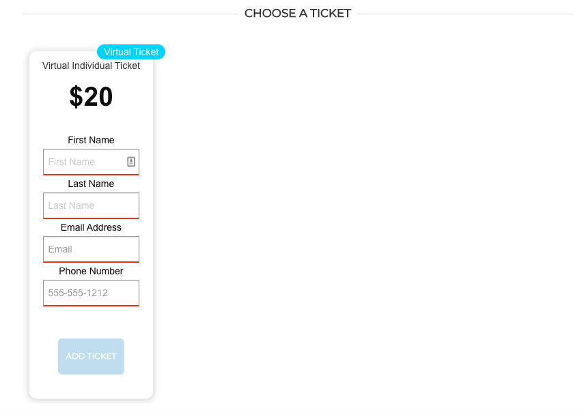Click the contact autofill icon in First Name
This screenshot has width=582, height=417.
pos(131,162)
